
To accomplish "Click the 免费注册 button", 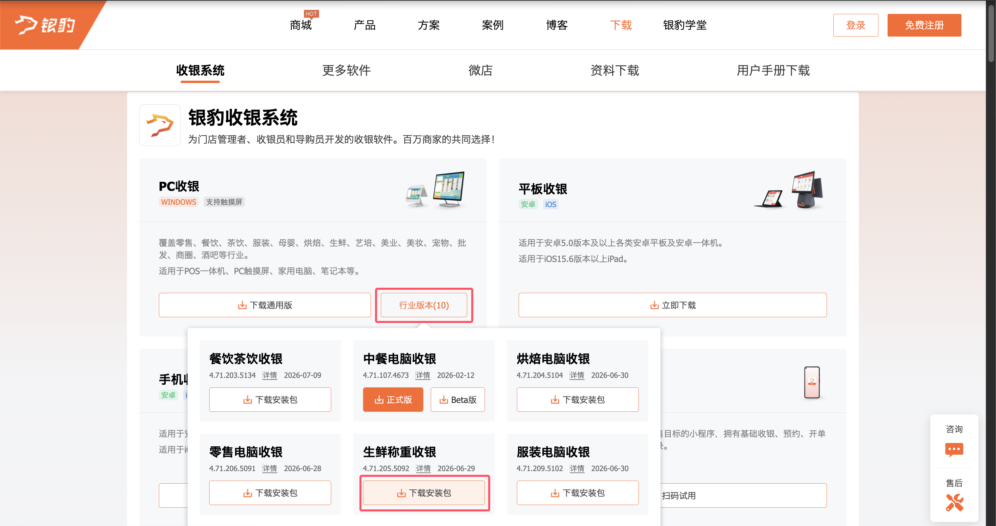I will point(924,25).
